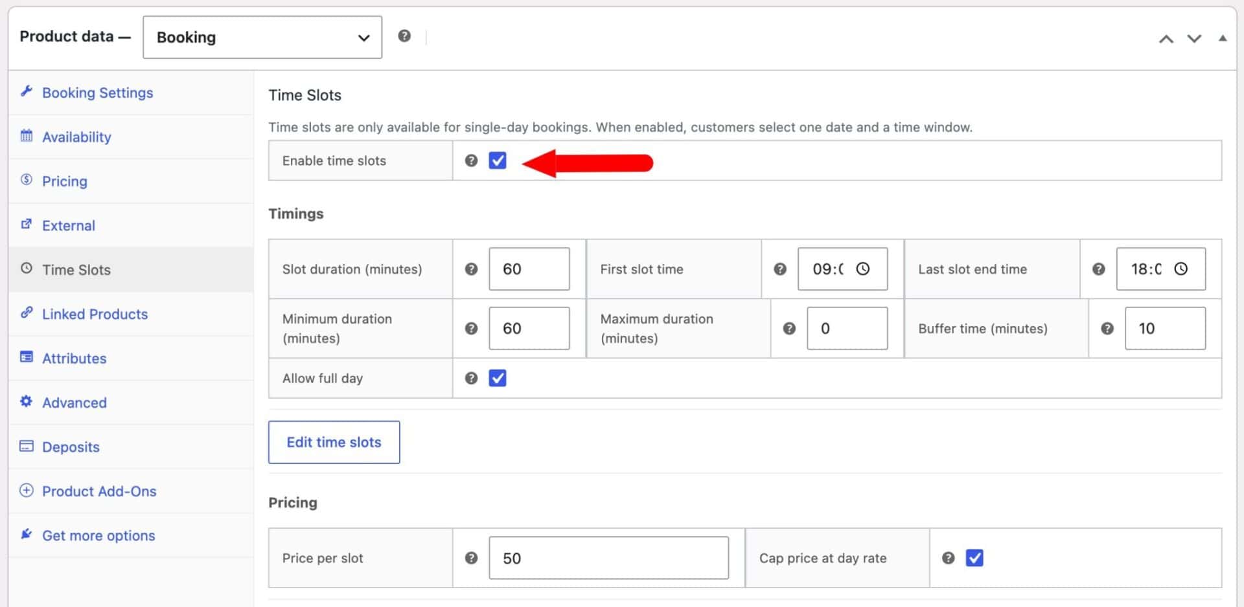Viewport: 1244px width, 607px height.
Task: Open the Booking product type dropdown
Action: pos(262,37)
